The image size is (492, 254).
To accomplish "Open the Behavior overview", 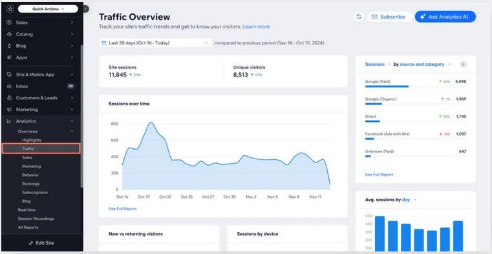I will pos(30,175).
